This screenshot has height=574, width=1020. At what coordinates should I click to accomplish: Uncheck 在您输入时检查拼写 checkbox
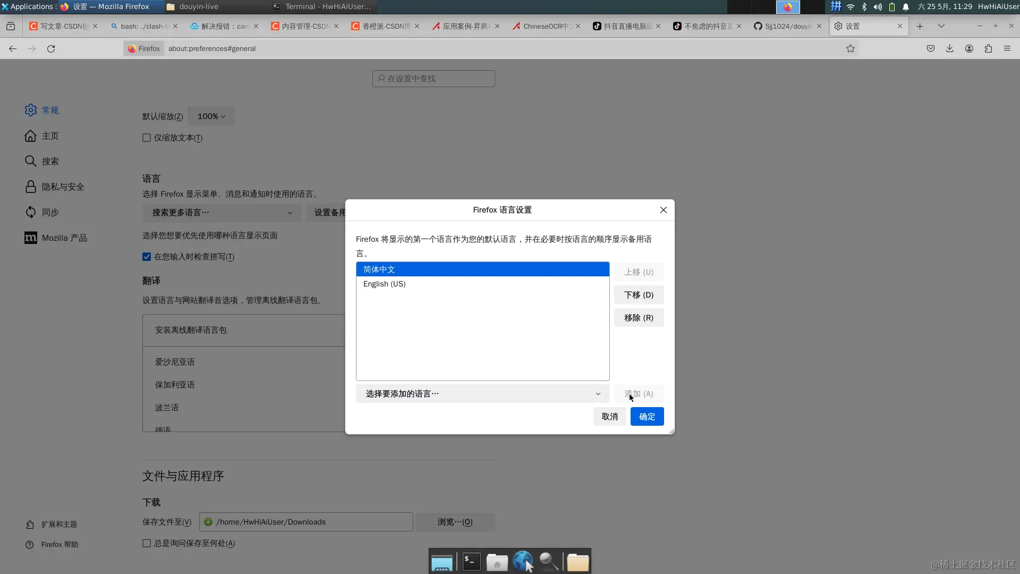click(x=147, y=257)
